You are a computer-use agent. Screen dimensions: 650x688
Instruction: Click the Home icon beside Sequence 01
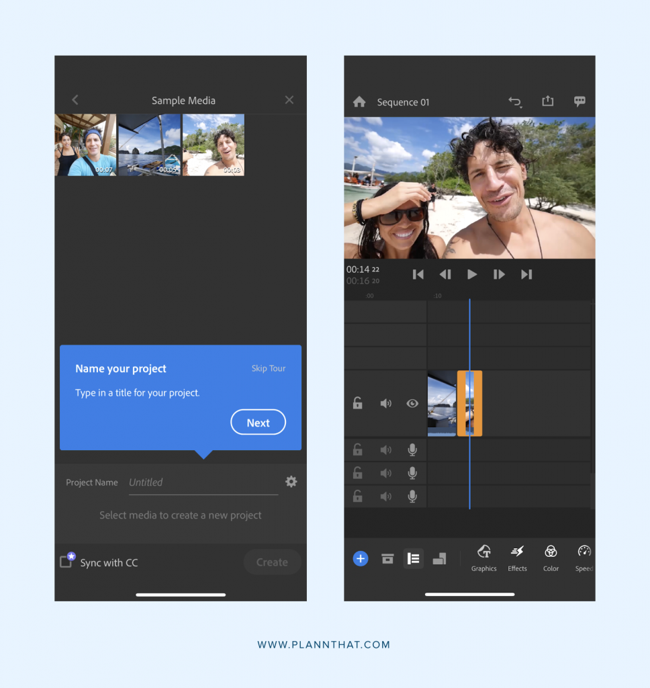359,102
